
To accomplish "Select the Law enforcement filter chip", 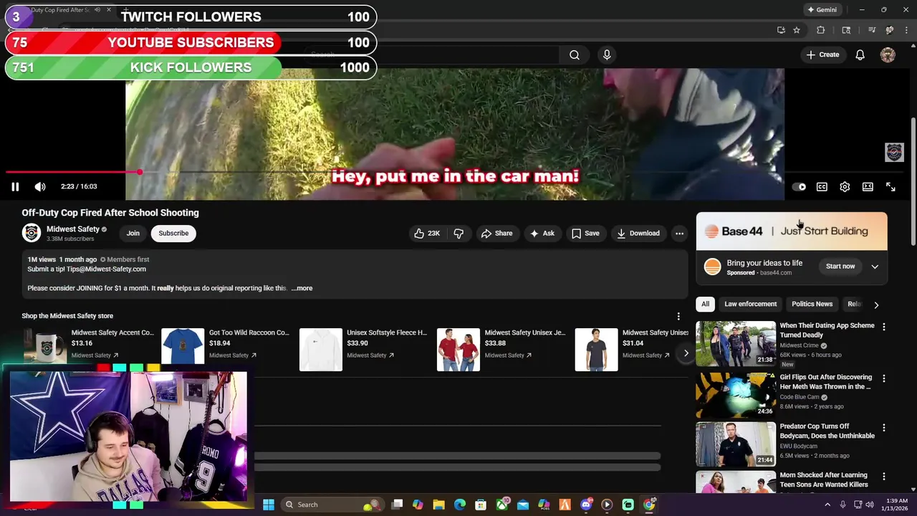I will pos(750,304).
